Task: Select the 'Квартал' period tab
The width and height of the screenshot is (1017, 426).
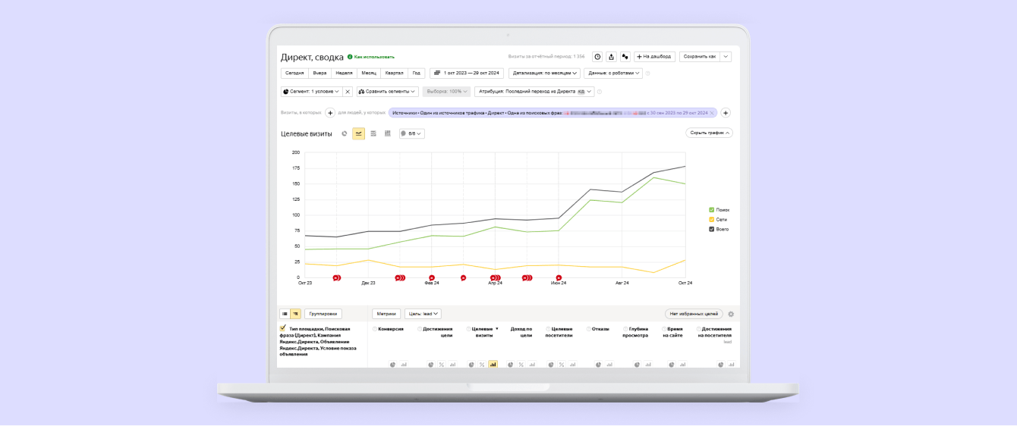Action: [394, 74]
